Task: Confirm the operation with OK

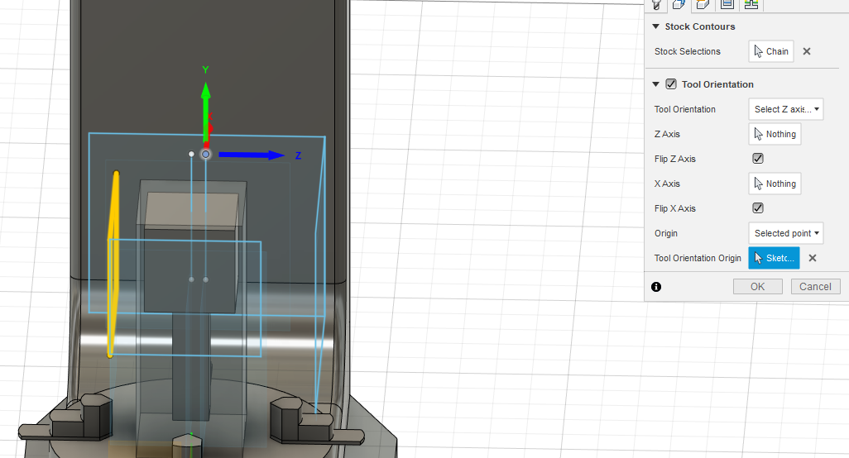Action: point(757,287)
